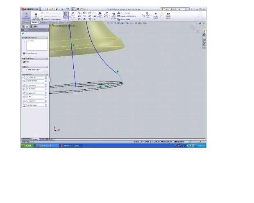Click the Open file icon
Image resolution: width=254 pixels, height=203 pixels.
(52, 9)
